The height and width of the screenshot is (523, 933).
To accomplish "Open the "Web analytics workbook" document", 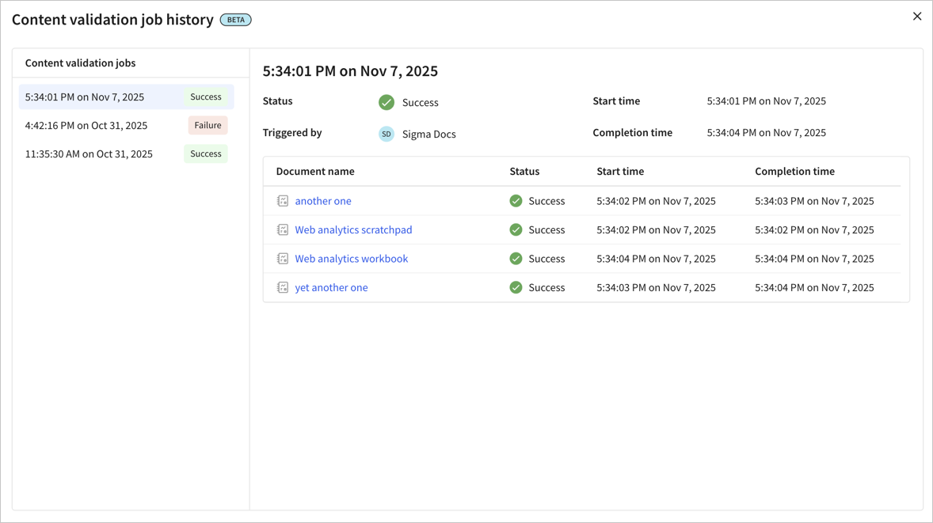I will (x=351, y=258).
